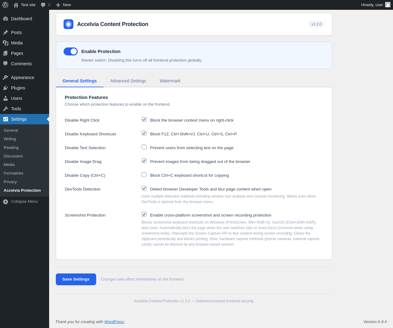The width and height of the screenshot is (393, 328).
Task: Open the New content menu
Action: coord(64,5)
